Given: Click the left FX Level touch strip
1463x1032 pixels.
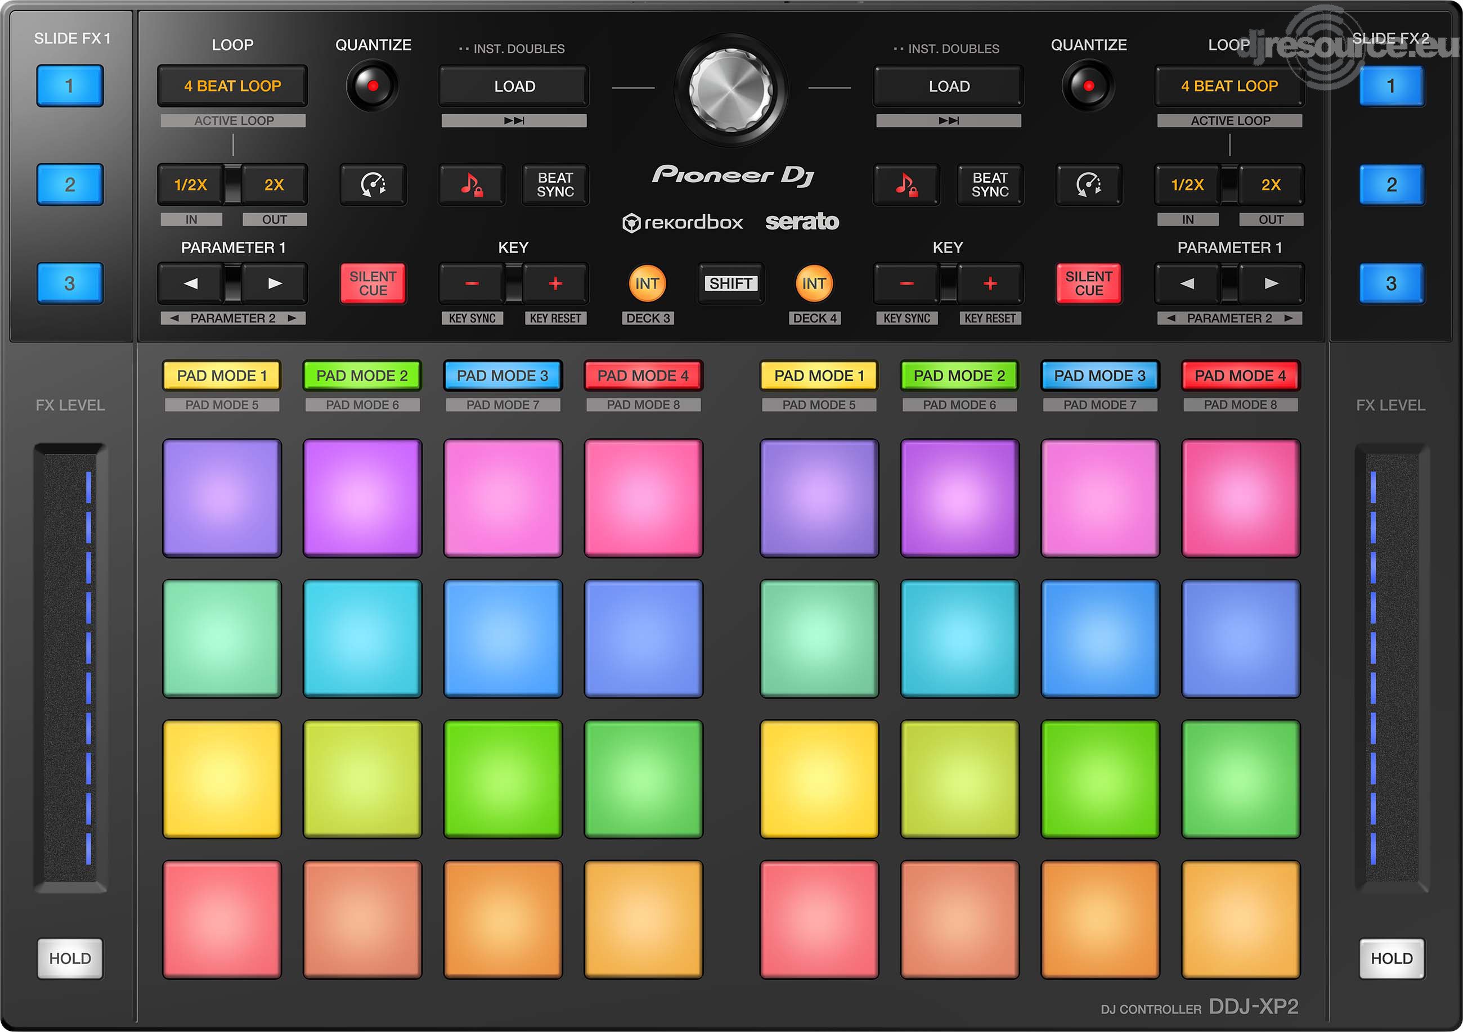Looking at the screenshot, I should point(70,668).
